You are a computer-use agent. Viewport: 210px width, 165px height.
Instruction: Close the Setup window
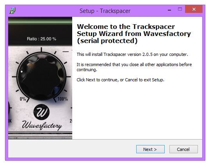(x=194, y=9)
